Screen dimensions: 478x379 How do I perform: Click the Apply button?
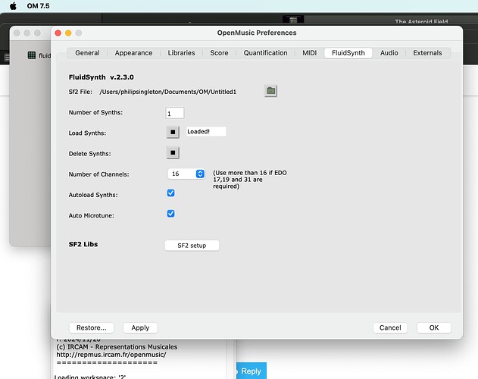click(140, 327)
